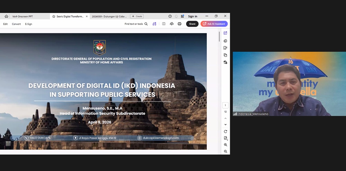This screenshot has width=346, height=171.
Task: Click the rotate page icon
Action: (x=226, y=131)
